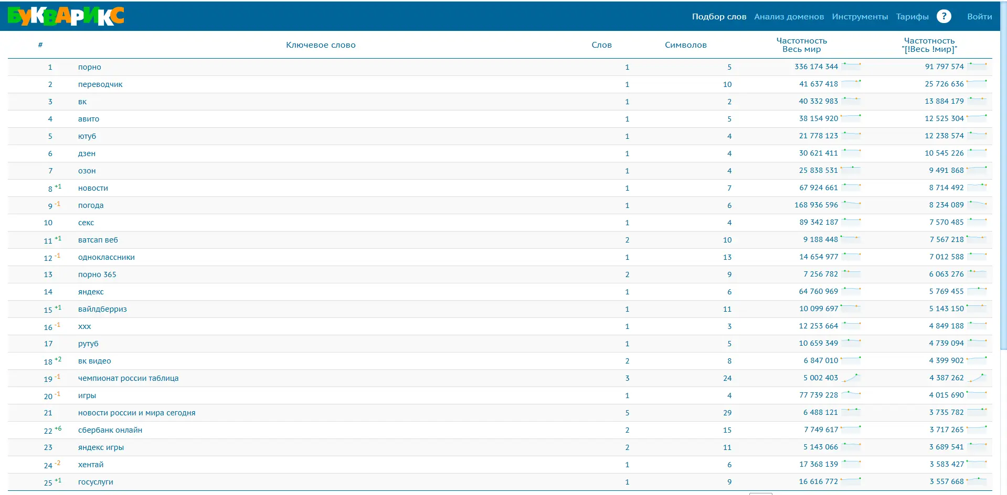Select the keyword госуслуги
Image resolution: width=1007 pixels, height=495 pixels.
pos(96,482)
